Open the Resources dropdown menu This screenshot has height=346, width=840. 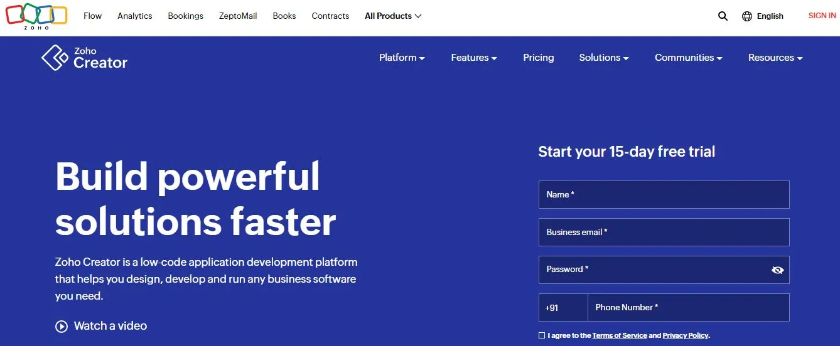pos(775,58)
